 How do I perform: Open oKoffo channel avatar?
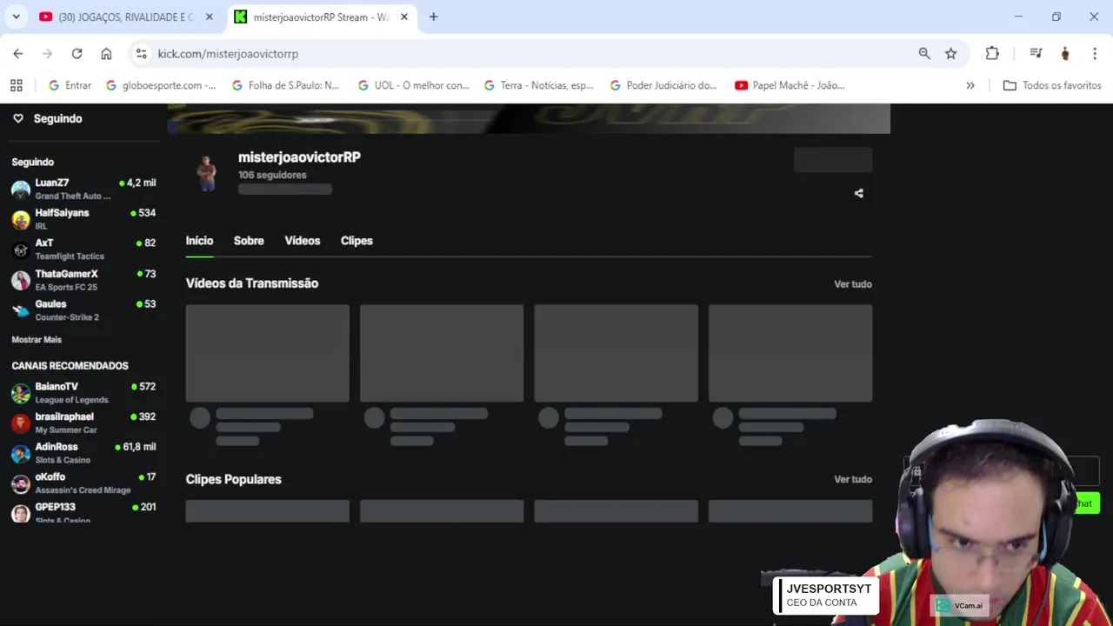click(21, 483)
